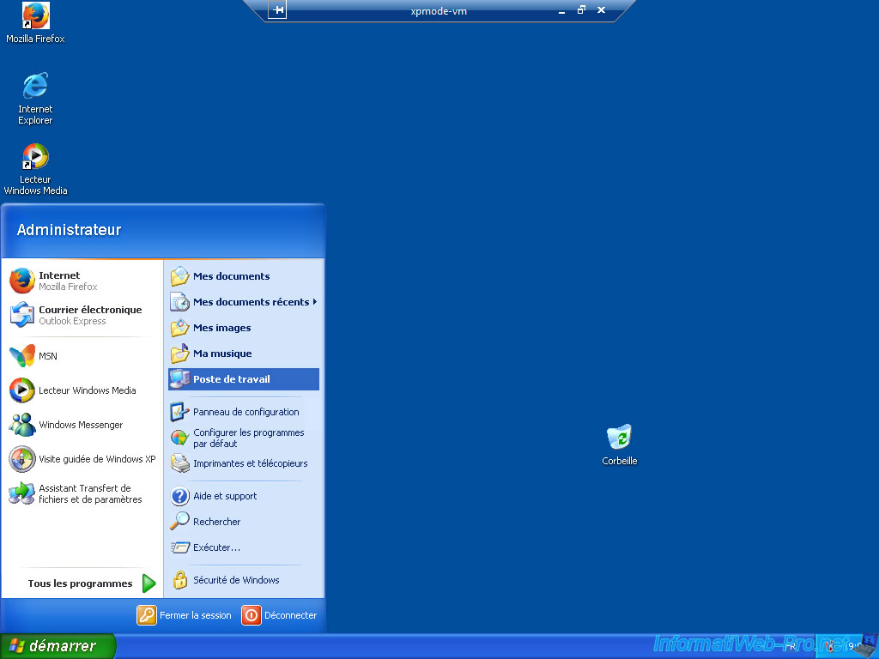Open Courrier électronique Outlook Express
This screenshot has height=659, width=879.
coord(82,315)
